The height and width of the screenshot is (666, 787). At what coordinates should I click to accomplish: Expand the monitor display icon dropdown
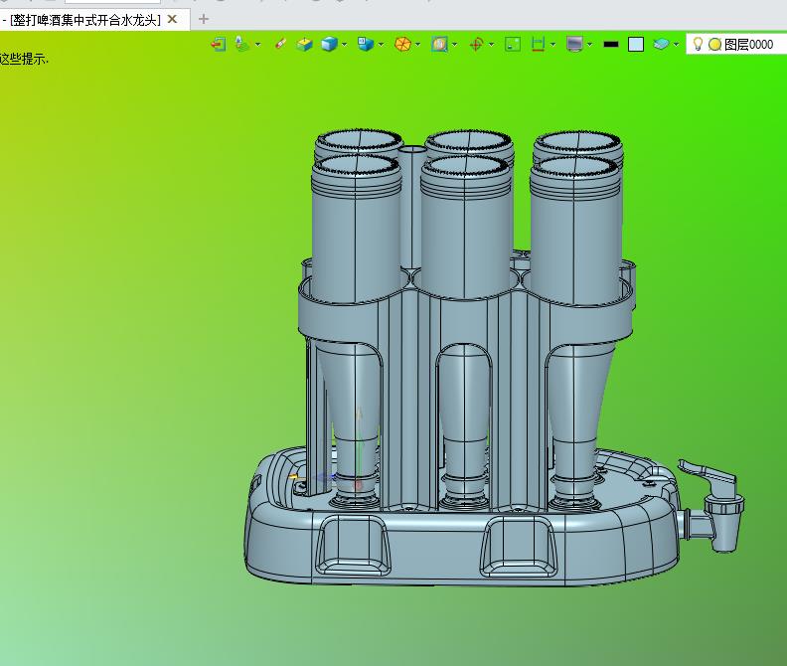(x=589, y=44)
